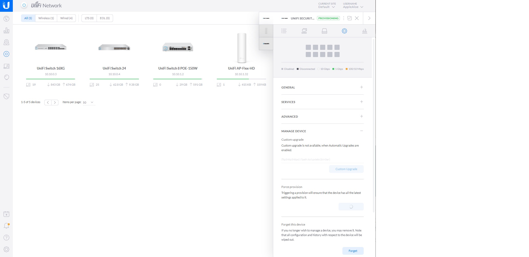Viewport: 529px width, 257px height.
Task: Open the device panel Networks tab icon
Action: click(x=304, y=31)
